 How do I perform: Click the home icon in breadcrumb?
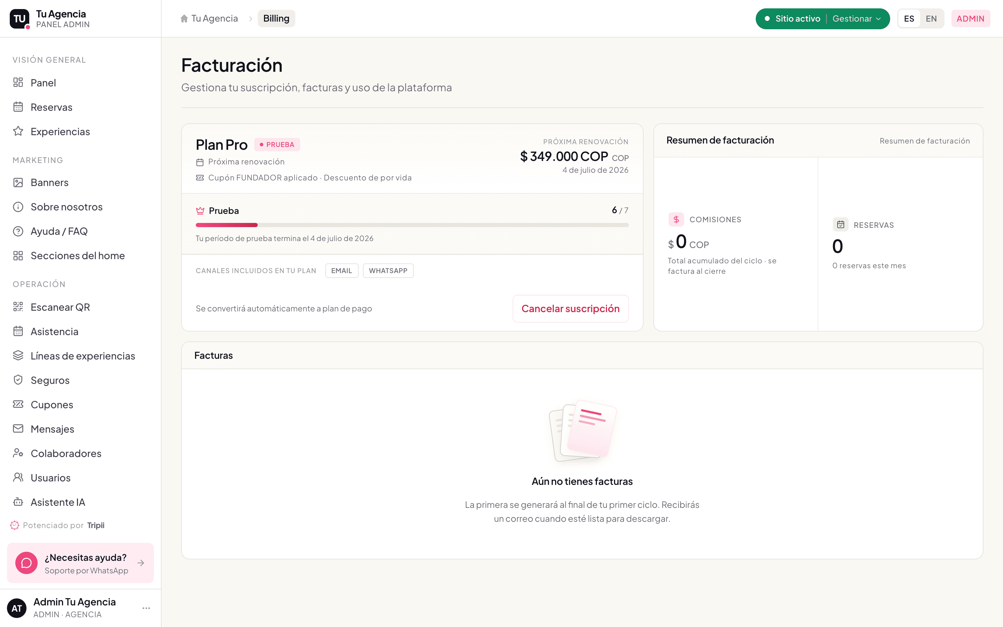[184, 19]
